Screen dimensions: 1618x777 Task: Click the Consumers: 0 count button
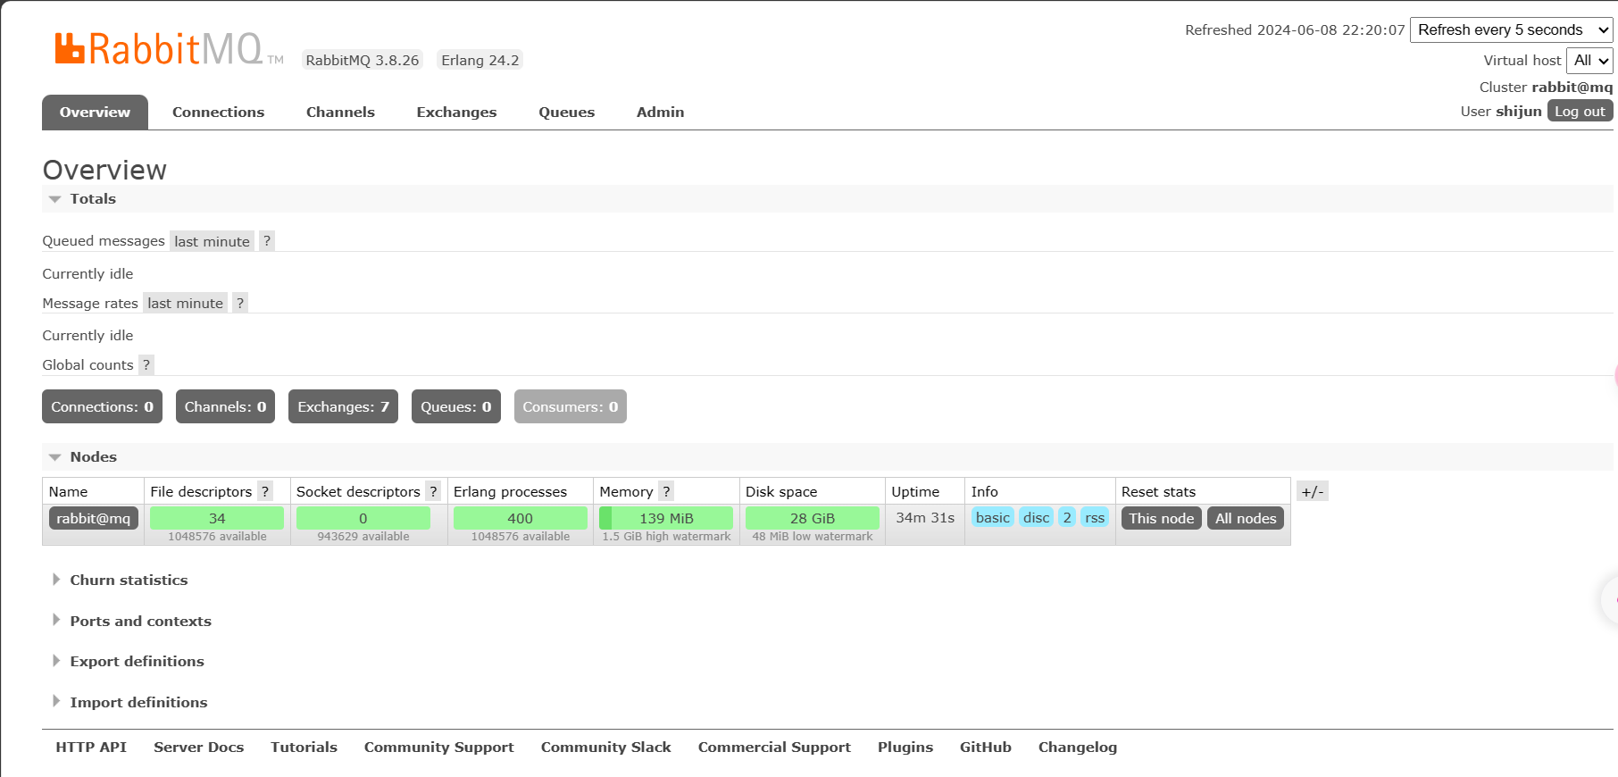(570, 406)
